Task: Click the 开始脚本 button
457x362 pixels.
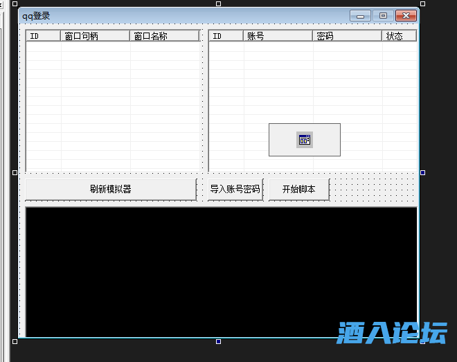Action: (x=298, y=190)
